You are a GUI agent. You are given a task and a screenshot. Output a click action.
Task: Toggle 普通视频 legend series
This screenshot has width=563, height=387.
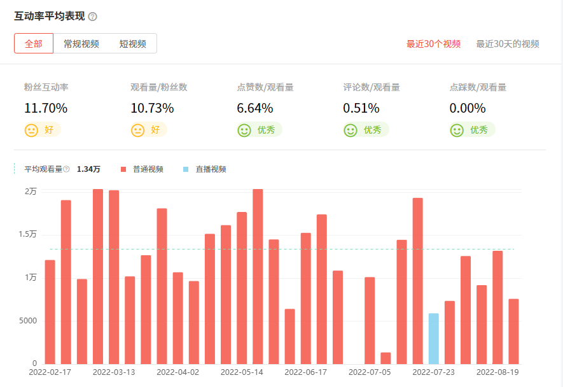coord(148,169)
